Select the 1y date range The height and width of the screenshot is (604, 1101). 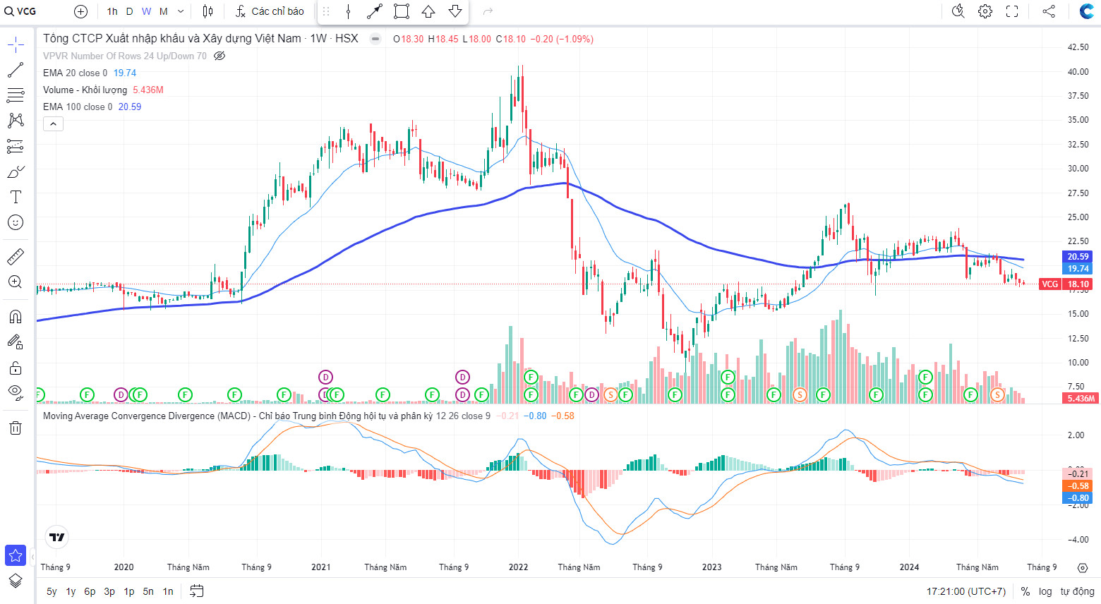click(71, 591)
